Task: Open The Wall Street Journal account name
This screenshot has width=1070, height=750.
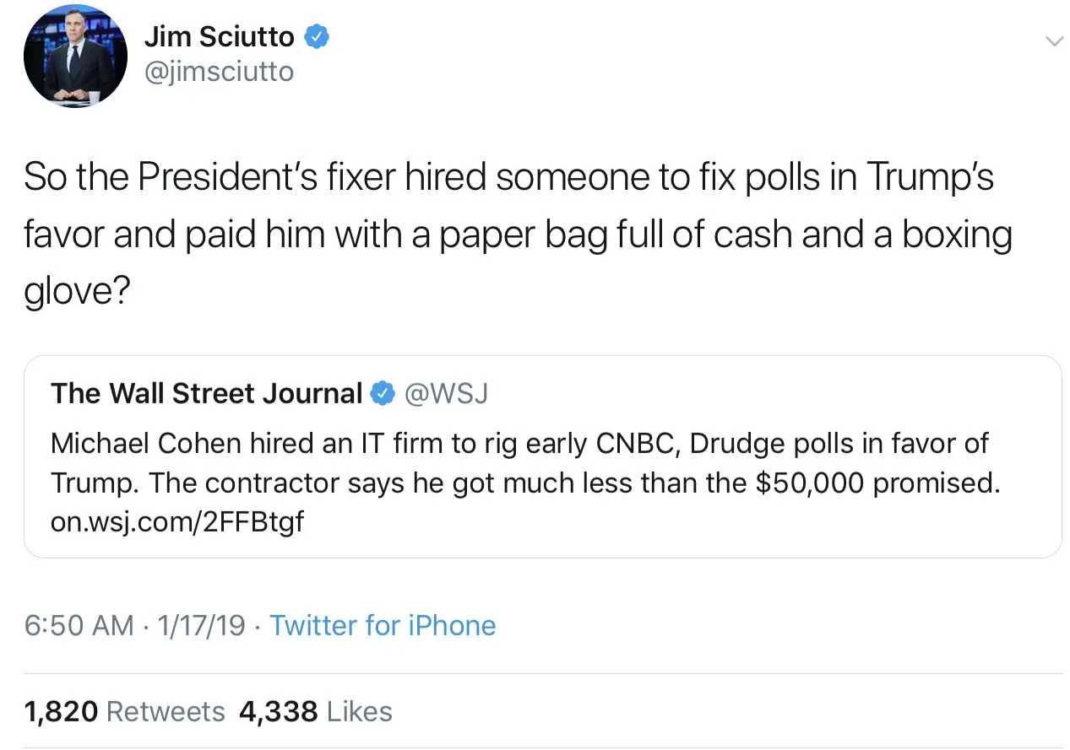Action: click(x=206, y=393)
